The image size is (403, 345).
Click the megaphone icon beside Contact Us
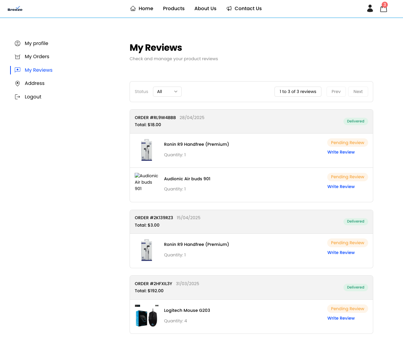point(228,8)
